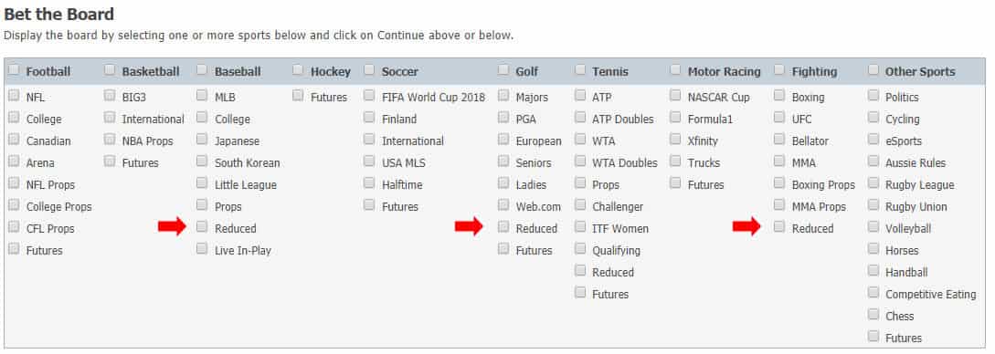Screen dimensions: 995x354
Task: Select the Competitive Eating checkbox
Action: pos(873,293)
